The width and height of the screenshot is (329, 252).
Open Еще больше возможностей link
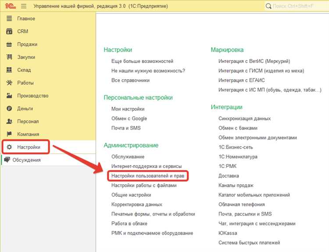click(x=142, y=61)
